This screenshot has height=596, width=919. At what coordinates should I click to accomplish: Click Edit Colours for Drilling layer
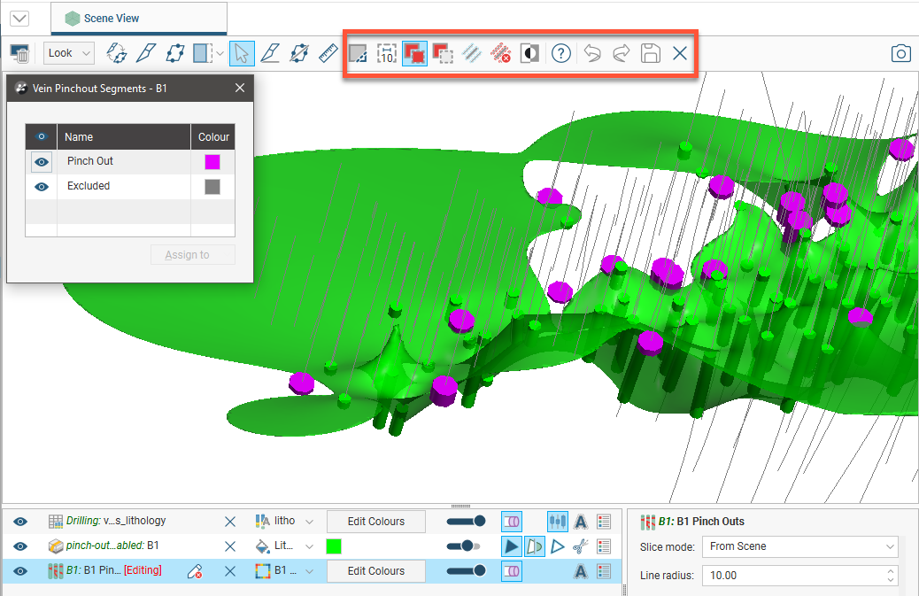coord(375,522)
